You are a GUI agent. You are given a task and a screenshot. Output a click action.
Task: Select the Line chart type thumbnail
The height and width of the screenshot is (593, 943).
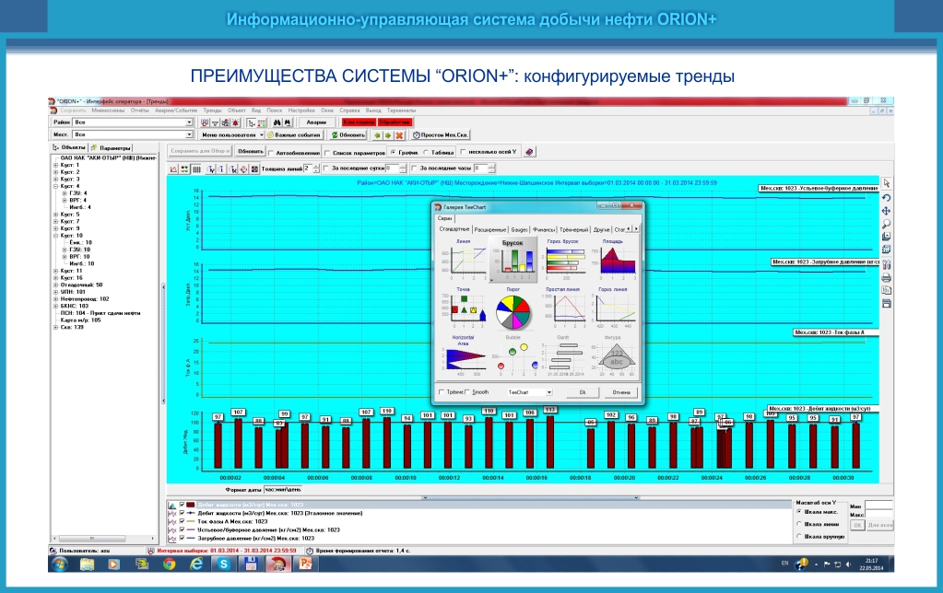[463, 259]
